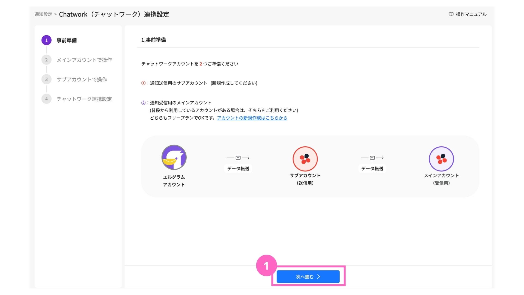Click the エルグラム account logo icon
Image resolution: width=524 pixels, height=295 pixels.
tap(174, 157)
